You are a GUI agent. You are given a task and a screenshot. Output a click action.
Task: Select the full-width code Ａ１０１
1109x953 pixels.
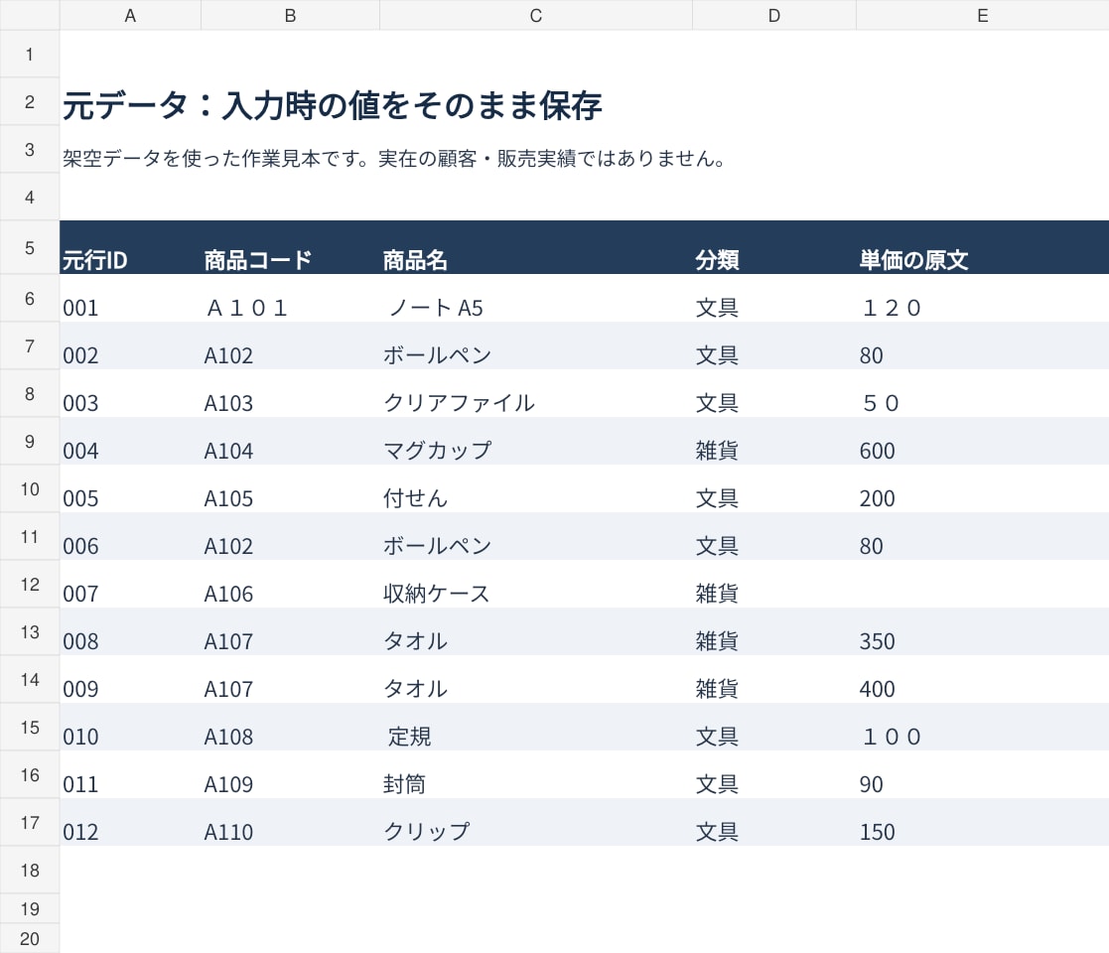[x=290, y=299]
